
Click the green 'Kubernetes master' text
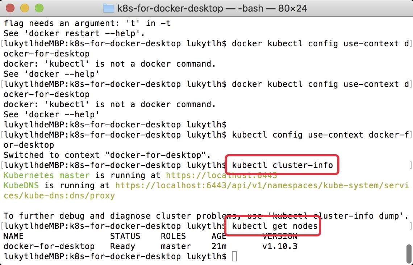(46, 176)
